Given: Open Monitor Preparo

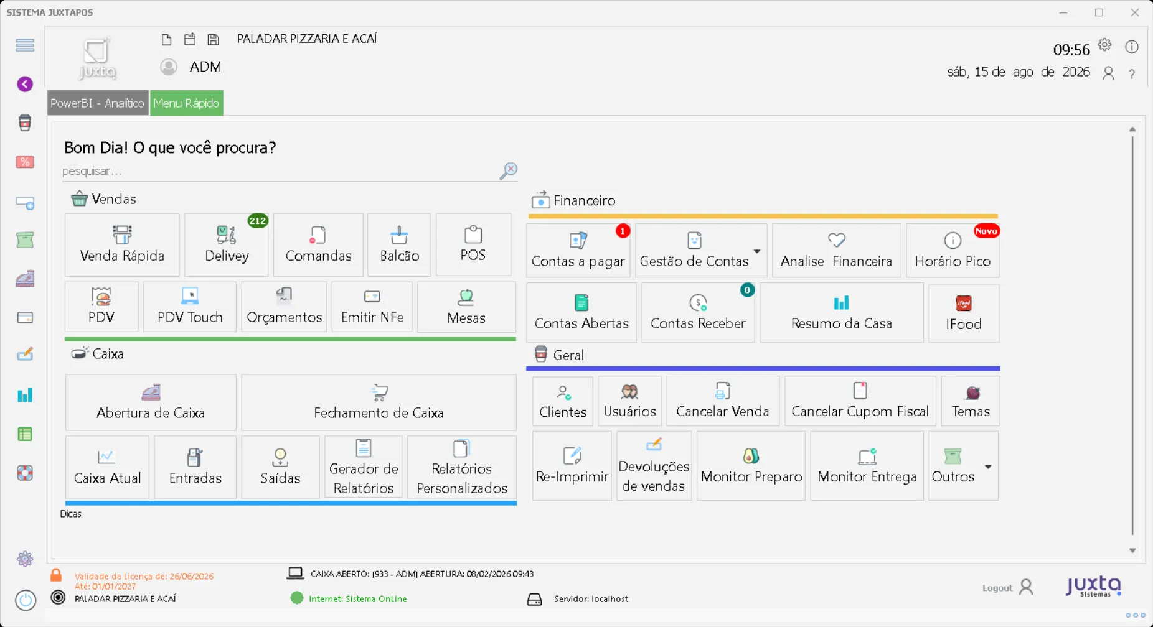Looking at the screenshot, I should pyautogui.click(x=751, y=466).
